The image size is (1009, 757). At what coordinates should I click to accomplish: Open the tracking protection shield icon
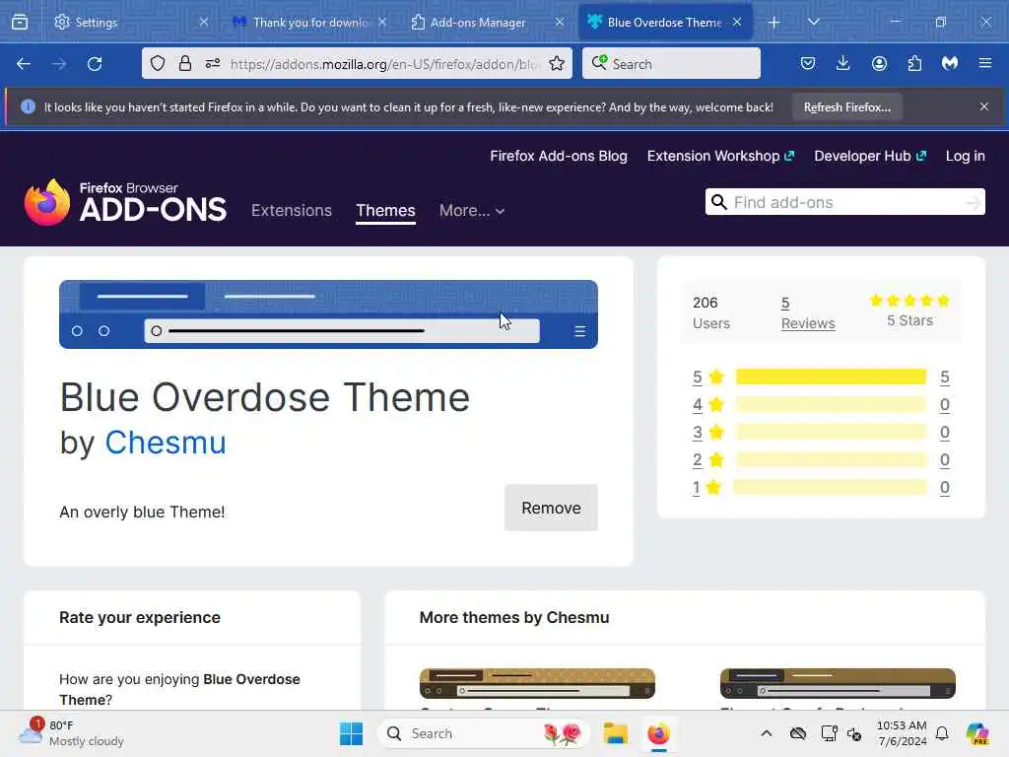tap(158, 64)
